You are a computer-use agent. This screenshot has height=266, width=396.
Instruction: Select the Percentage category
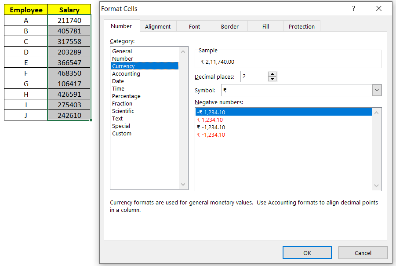coord(126,96)
